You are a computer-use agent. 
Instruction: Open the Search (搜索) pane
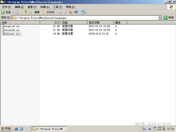tap(35, 12)
